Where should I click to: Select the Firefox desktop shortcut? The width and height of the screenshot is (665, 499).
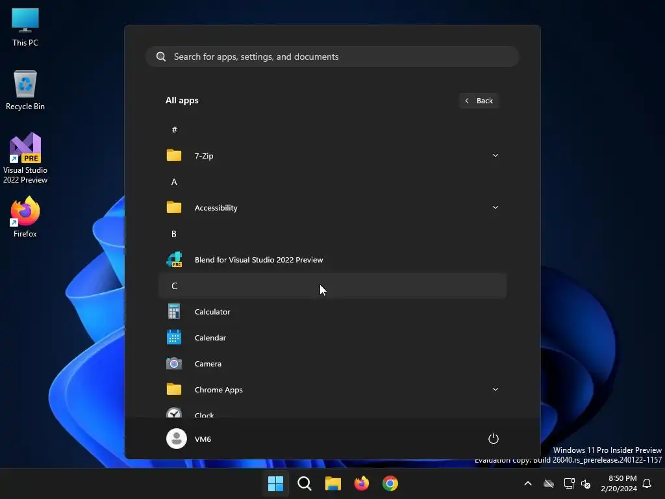[x=25, y=217]
